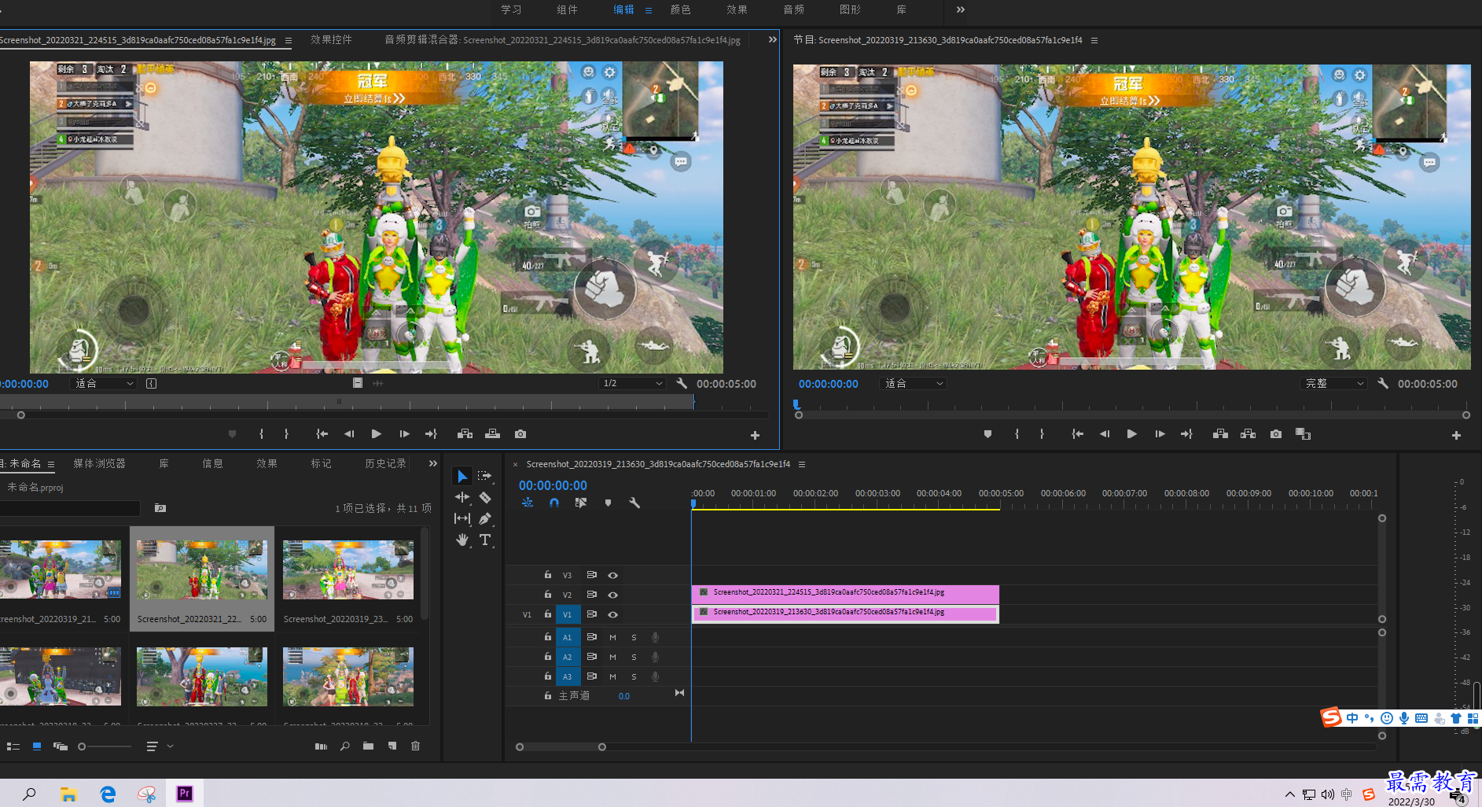Image resolution: width=1482 pixels, height=807 pixels.
Task: Open Source monitor settings wrench
Action: coord(682,383)
